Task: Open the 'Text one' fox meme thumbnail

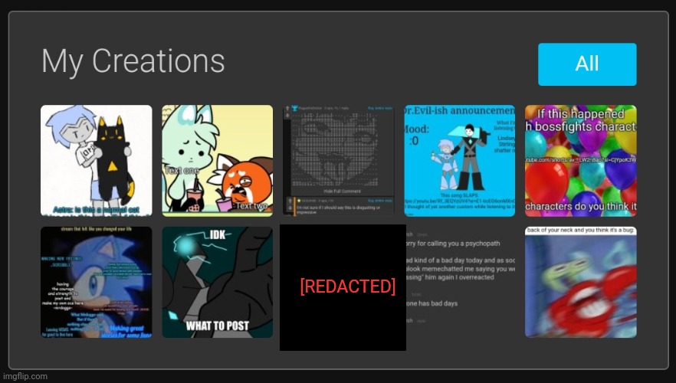Action: point(218,161)
